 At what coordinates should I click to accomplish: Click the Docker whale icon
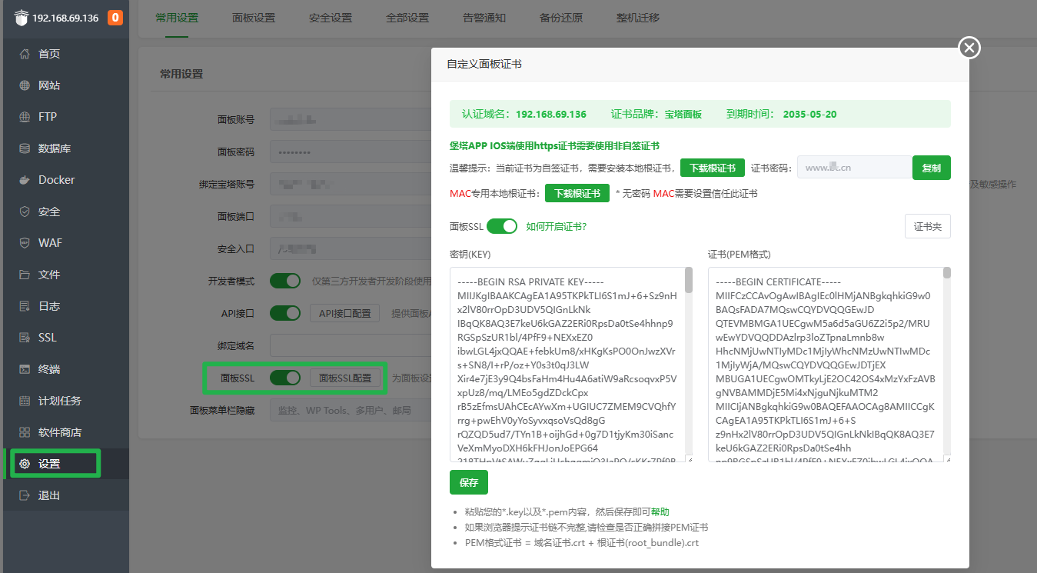coord(25,180)
